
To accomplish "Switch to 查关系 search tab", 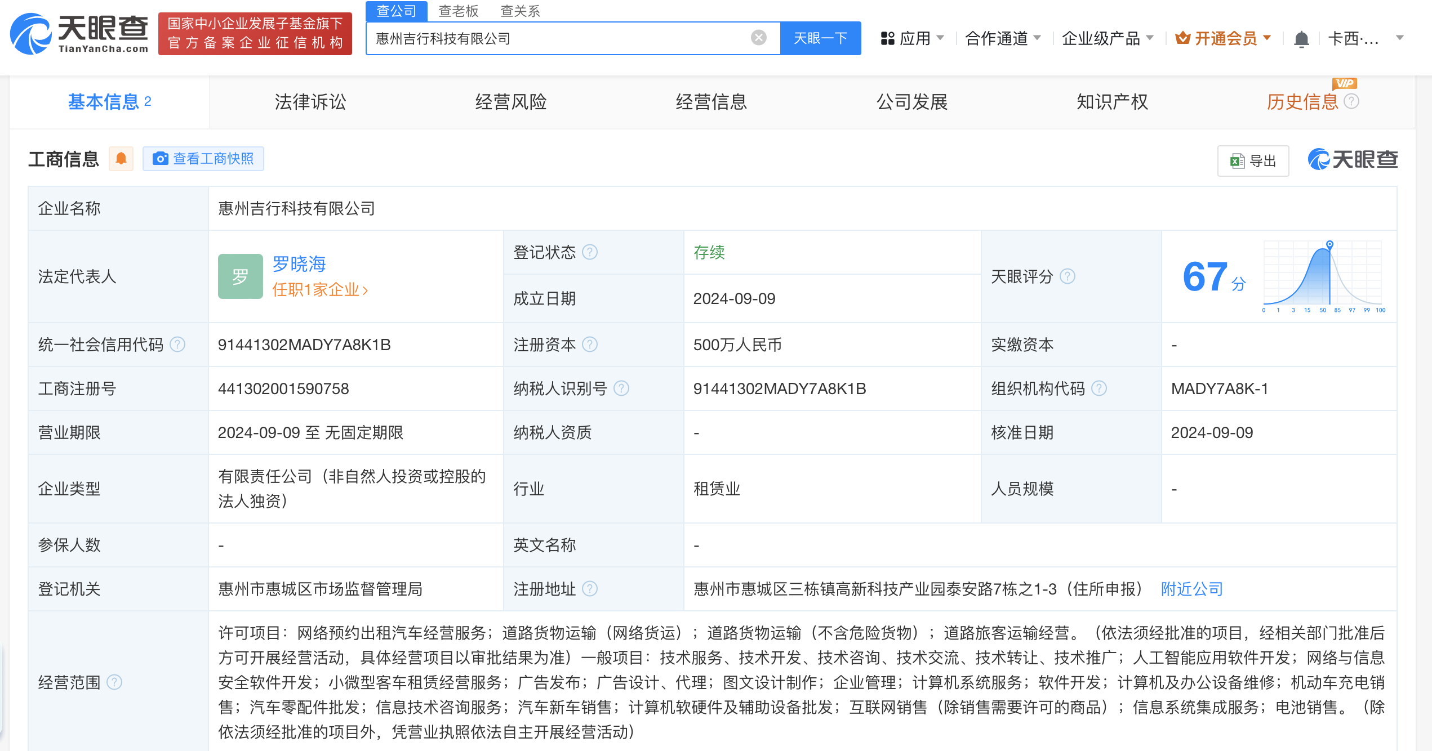I will click(520, 11).
